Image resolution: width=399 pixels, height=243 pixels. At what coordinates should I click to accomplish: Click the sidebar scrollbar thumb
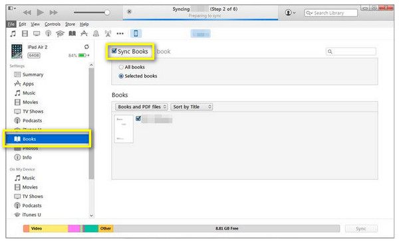[x=91, y=123]
